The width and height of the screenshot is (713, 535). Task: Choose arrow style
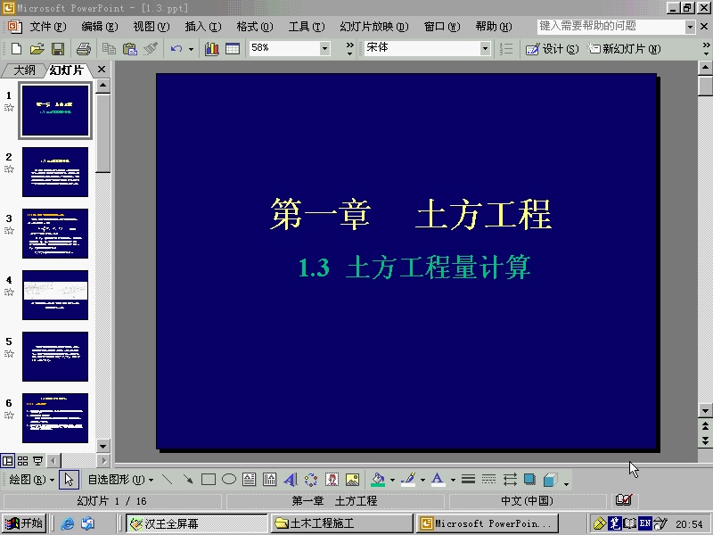[x=510, y=479]
